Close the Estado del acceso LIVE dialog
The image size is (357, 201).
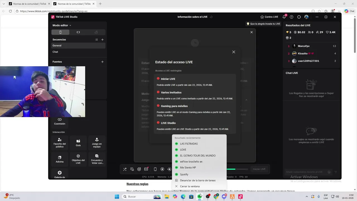click(234, 52)
